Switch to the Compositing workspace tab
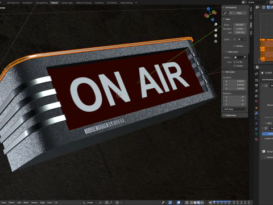This screenshot has width=273, height=205. click(42, 3)
